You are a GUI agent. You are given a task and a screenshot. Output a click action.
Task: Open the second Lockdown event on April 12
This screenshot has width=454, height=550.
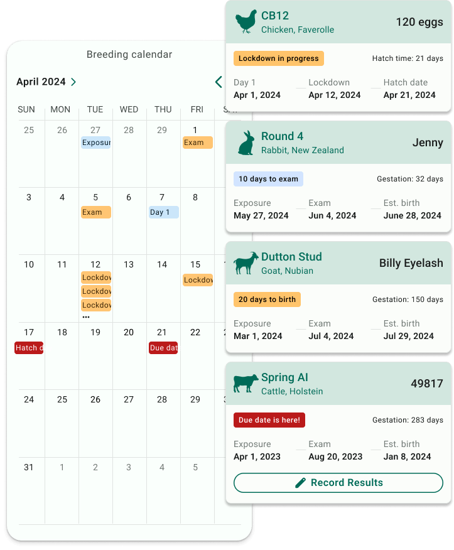[x=96, y=291]
